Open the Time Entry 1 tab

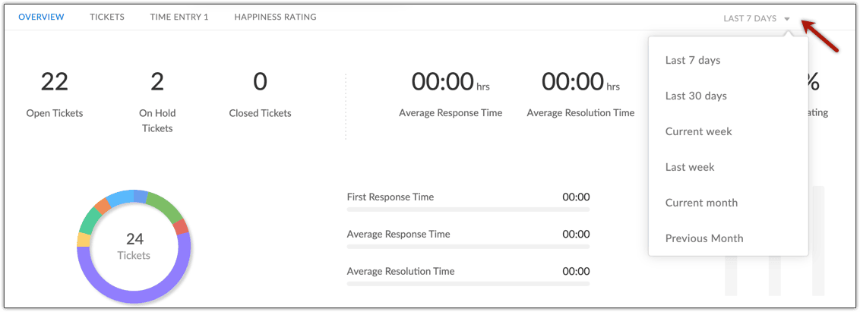179,17
